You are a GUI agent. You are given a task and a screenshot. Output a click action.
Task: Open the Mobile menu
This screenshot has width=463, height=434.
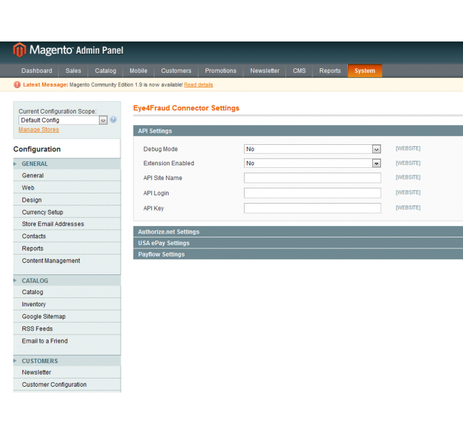[139, 71]
